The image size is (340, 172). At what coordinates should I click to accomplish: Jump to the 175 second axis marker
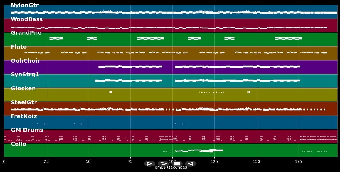(299, 161)
